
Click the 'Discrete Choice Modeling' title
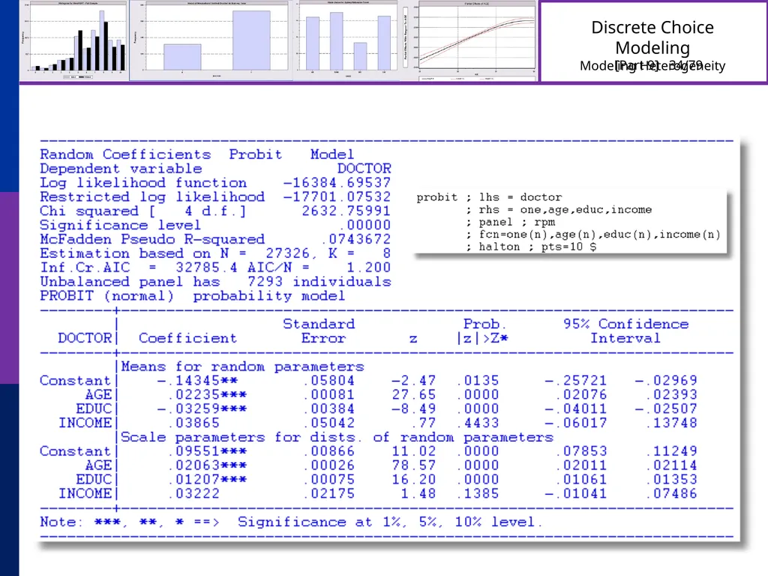[652, 37]
